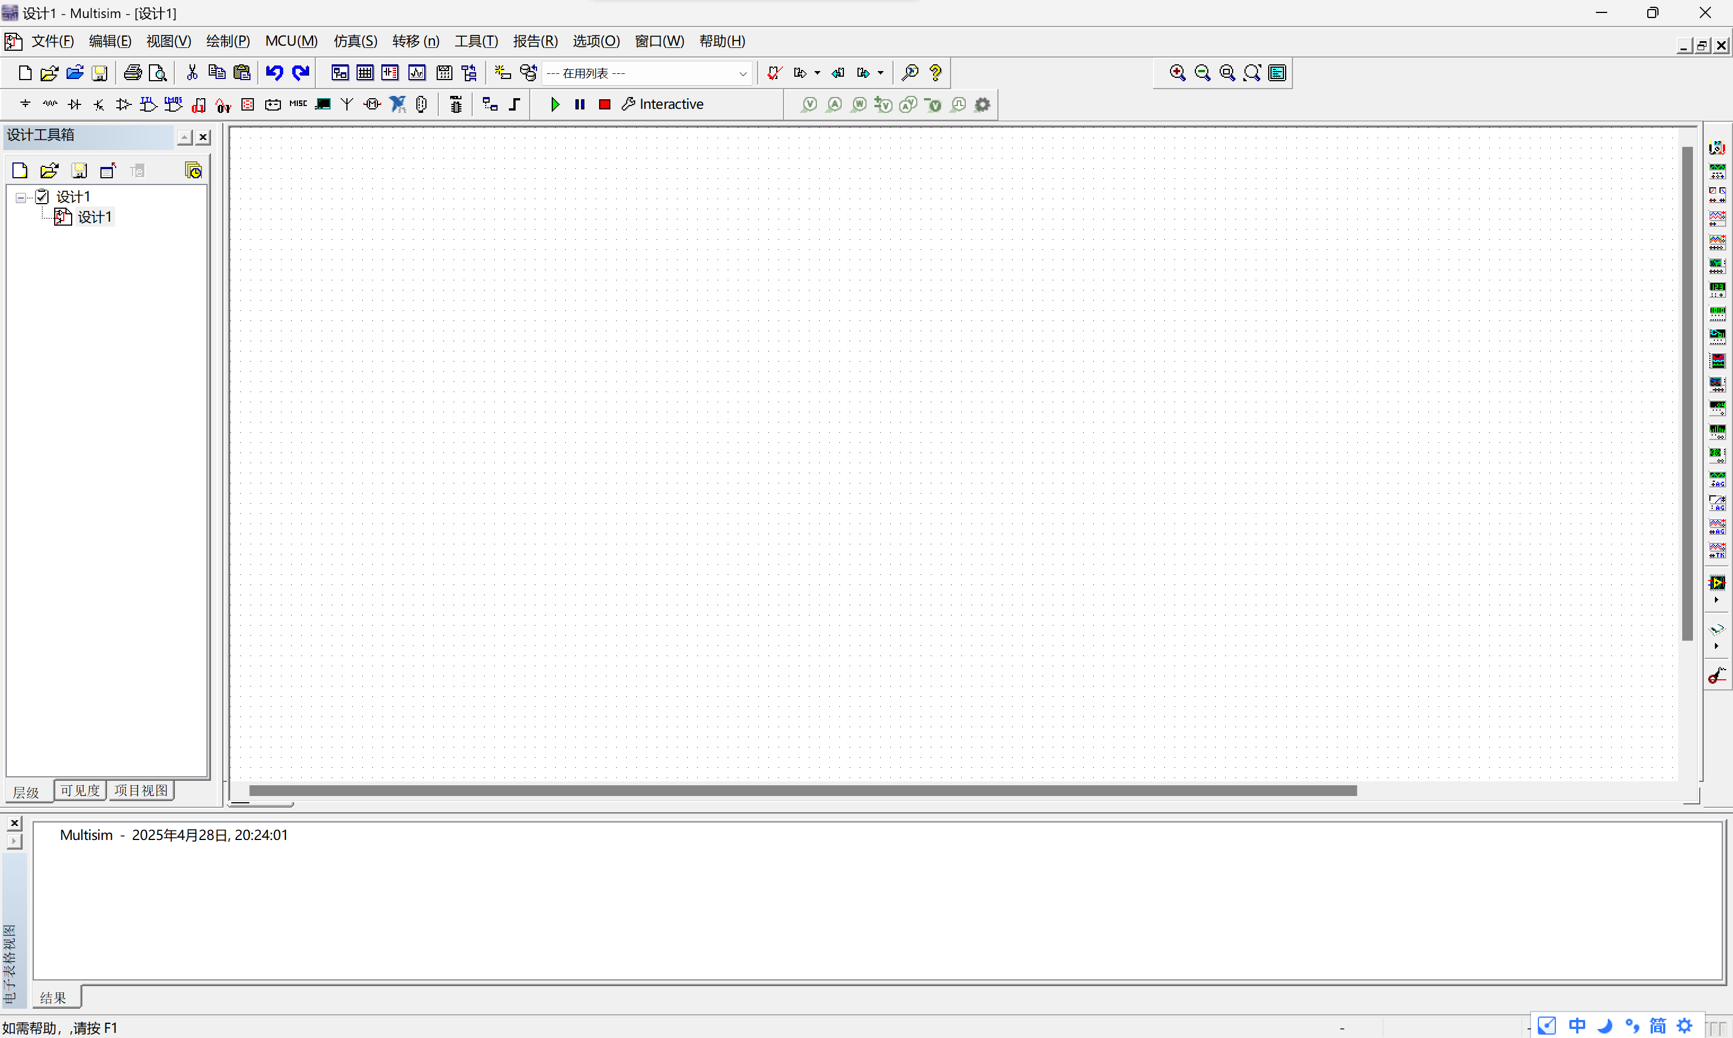Open forward annotate dropdown arrow
Screen dimensions: 1733x1038
click(881, 73)
